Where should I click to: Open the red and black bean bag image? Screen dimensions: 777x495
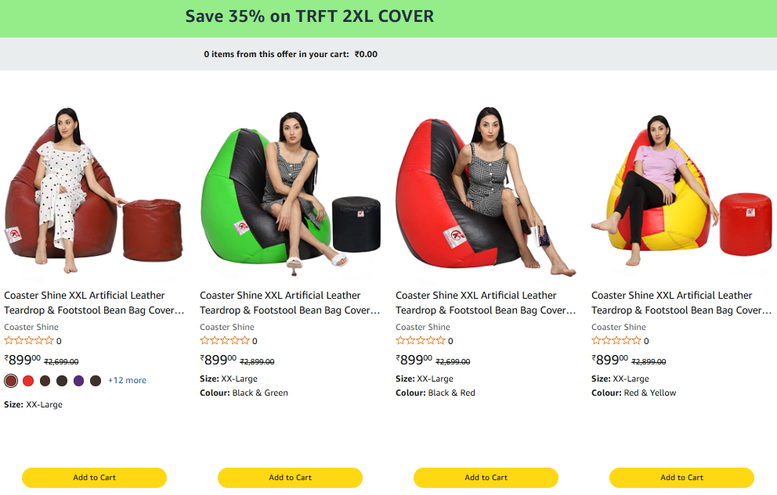tap(486, 190)
